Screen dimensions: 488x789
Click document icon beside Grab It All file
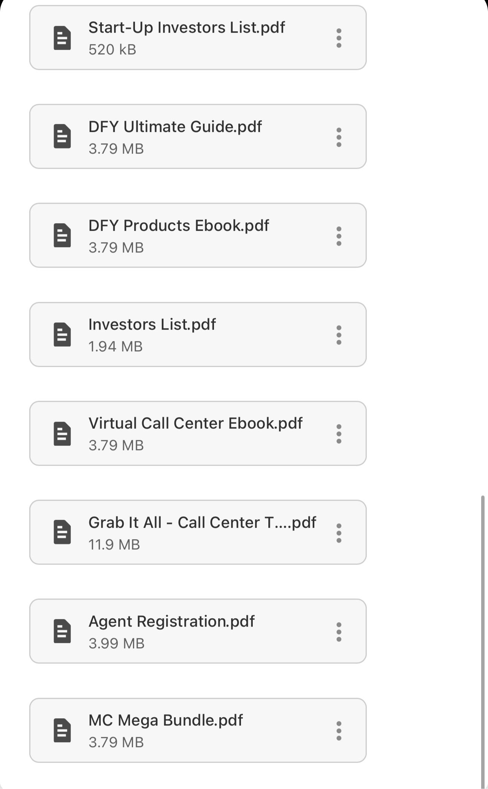(62, 532)
